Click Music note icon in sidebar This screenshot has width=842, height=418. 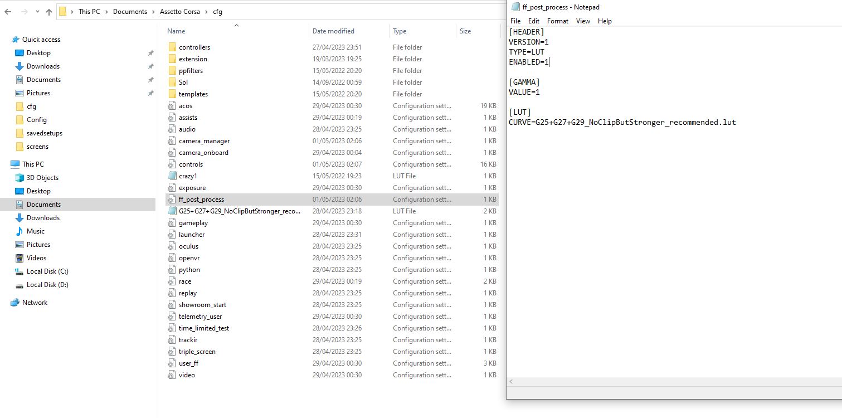point(20,231)
